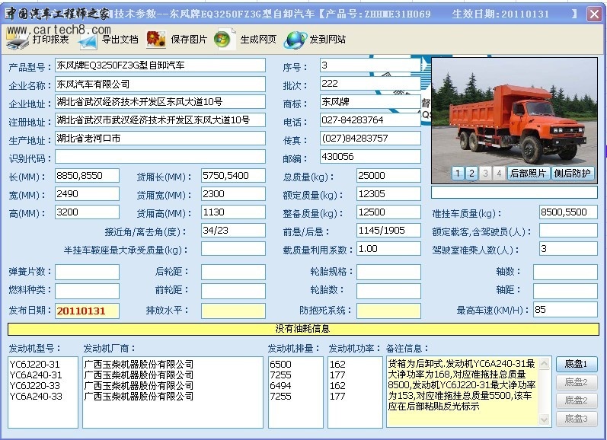The image size is (607, 440).
Task: Click the greyed 底盘3 chassis button
Action: pyautogui.click(x=577, y=419)
